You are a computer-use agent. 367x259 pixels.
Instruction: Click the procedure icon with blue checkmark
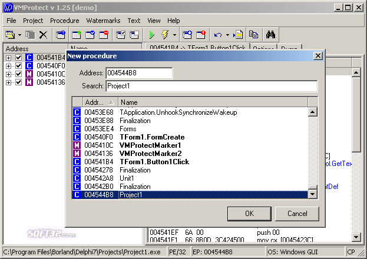(x=90, y=35)
